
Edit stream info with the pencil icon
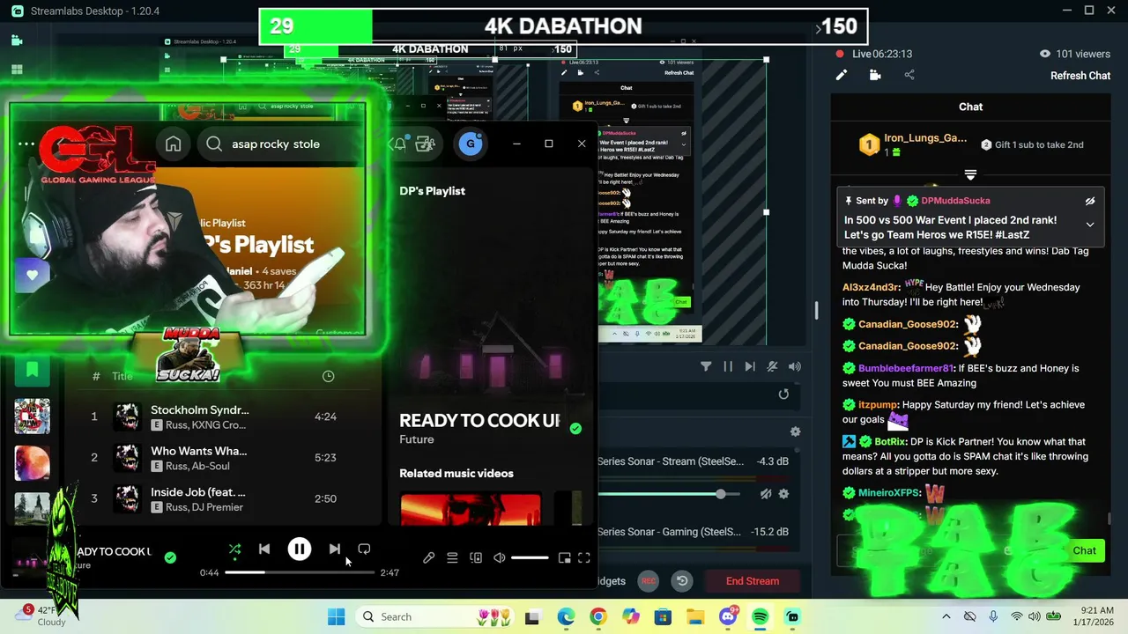click(x=842, y=76)
